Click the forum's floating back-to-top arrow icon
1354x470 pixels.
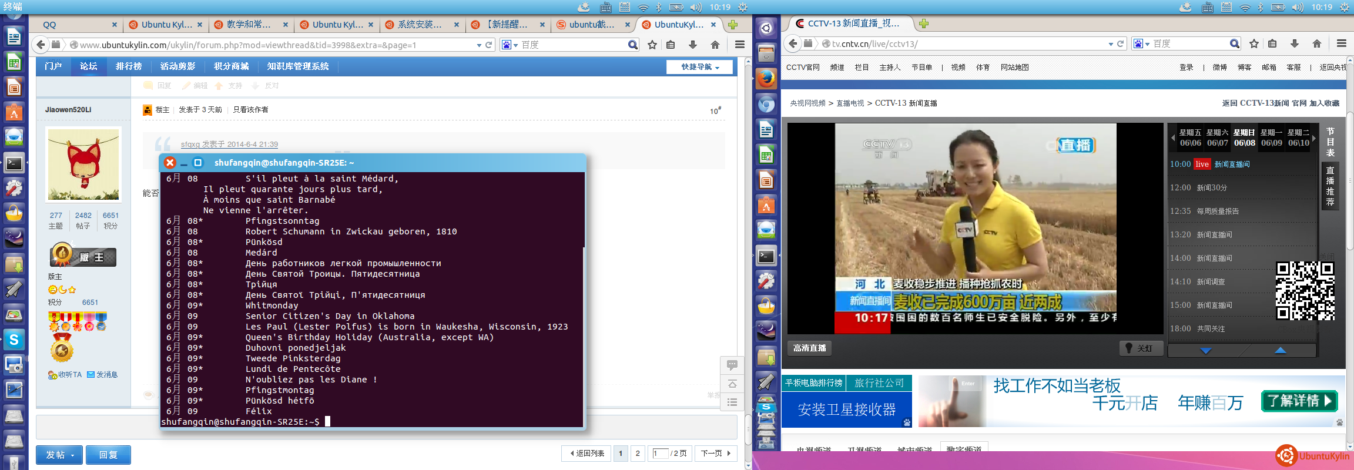[732, 384]
